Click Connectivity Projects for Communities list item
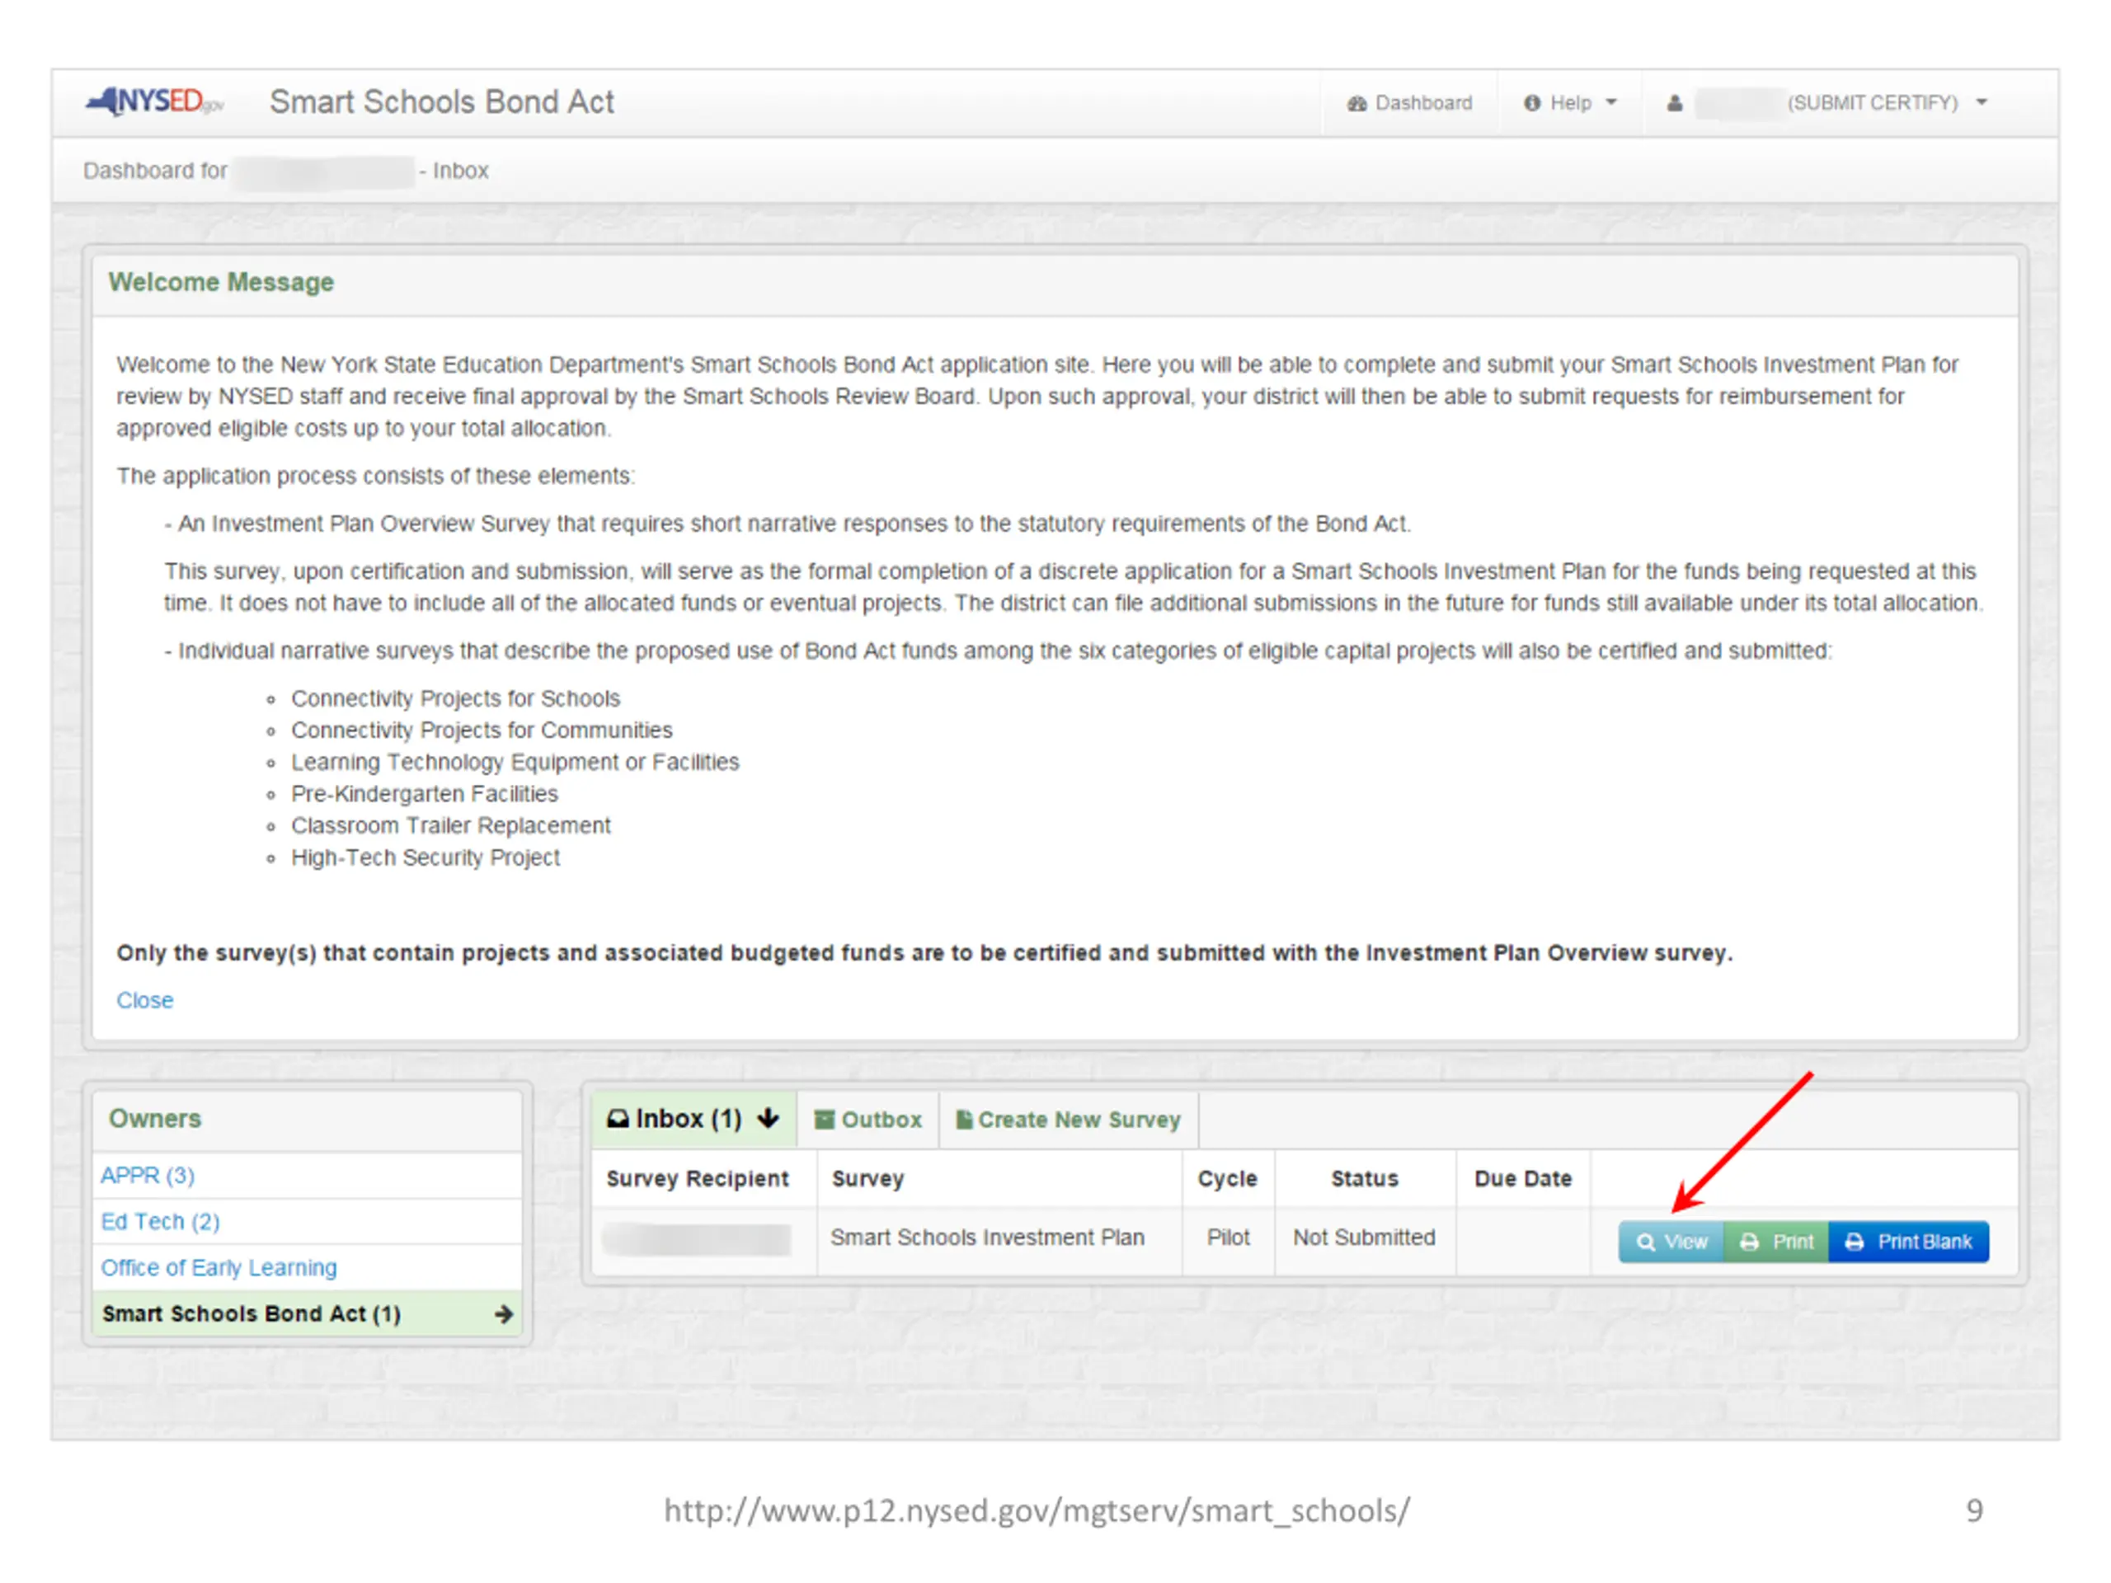This screenshot has width=2111, height=1583. (481, 730)
